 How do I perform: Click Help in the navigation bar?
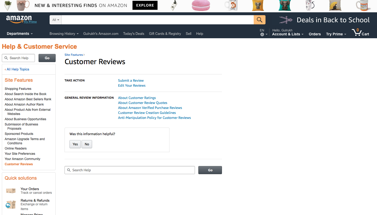pyautogui.click(x=200, y=34)
